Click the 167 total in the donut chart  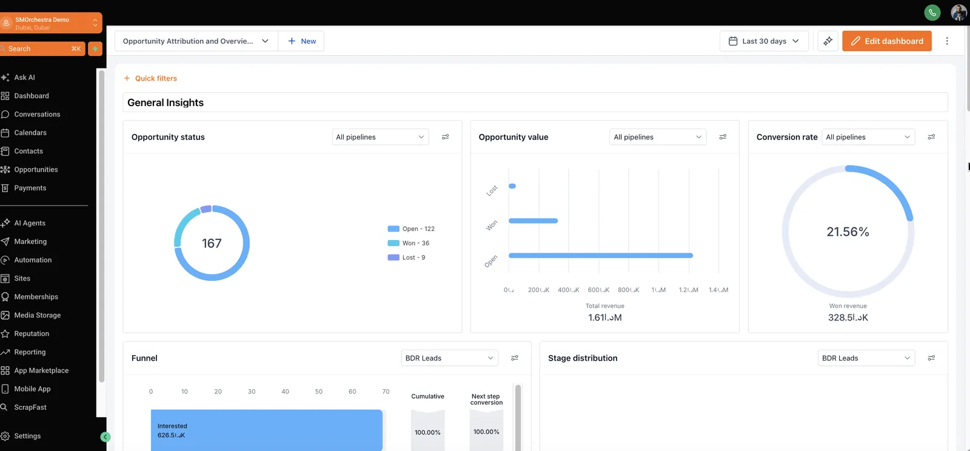pyautogui.click(x=212, y=243)
